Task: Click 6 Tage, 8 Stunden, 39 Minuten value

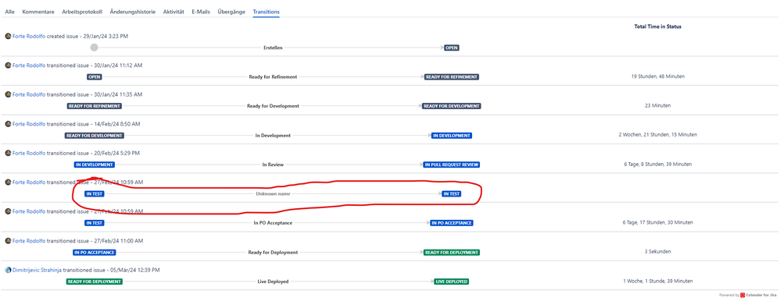Action: [657, 164]
